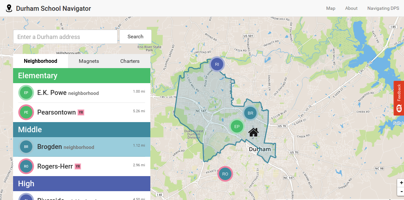Switch to the Magnets tab
The image size is (404, 200).
(x=89, y=61)
